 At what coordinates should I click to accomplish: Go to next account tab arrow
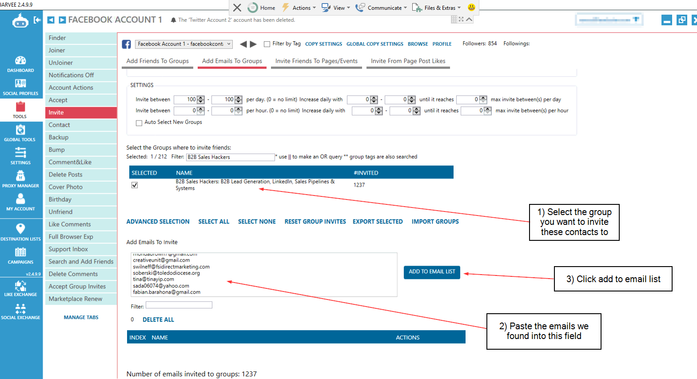click(62, 20)
